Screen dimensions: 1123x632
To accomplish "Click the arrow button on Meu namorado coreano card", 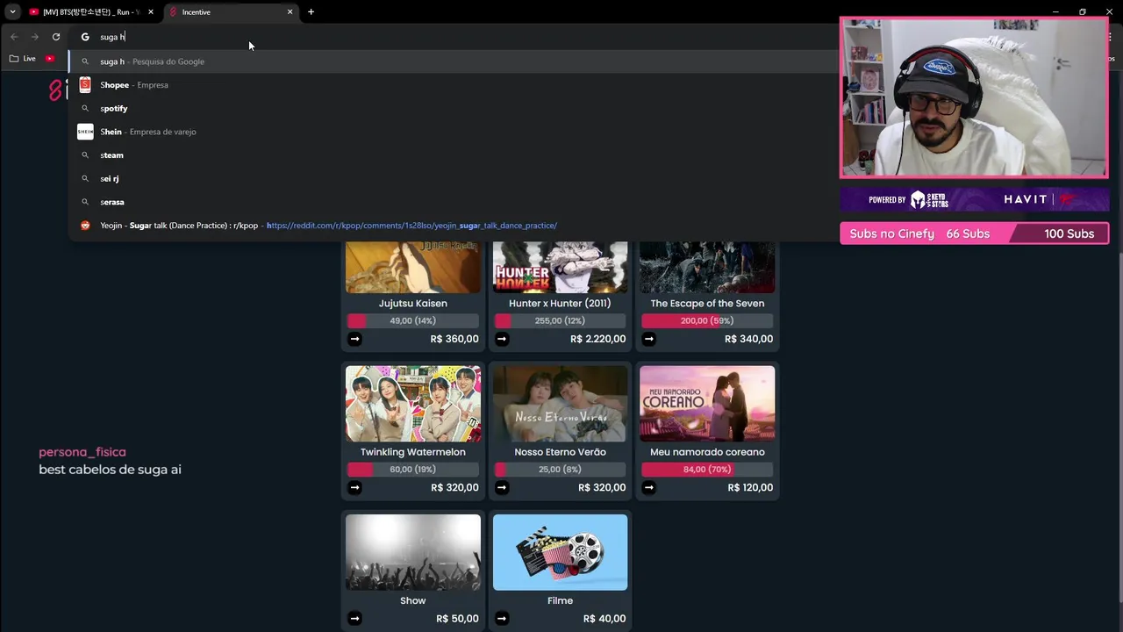I will coord(649,487).
